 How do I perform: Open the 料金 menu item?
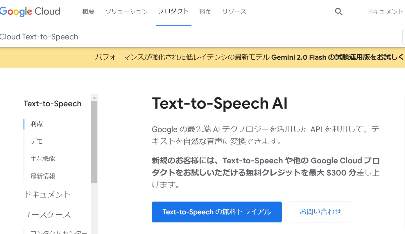tap(205, 12)
